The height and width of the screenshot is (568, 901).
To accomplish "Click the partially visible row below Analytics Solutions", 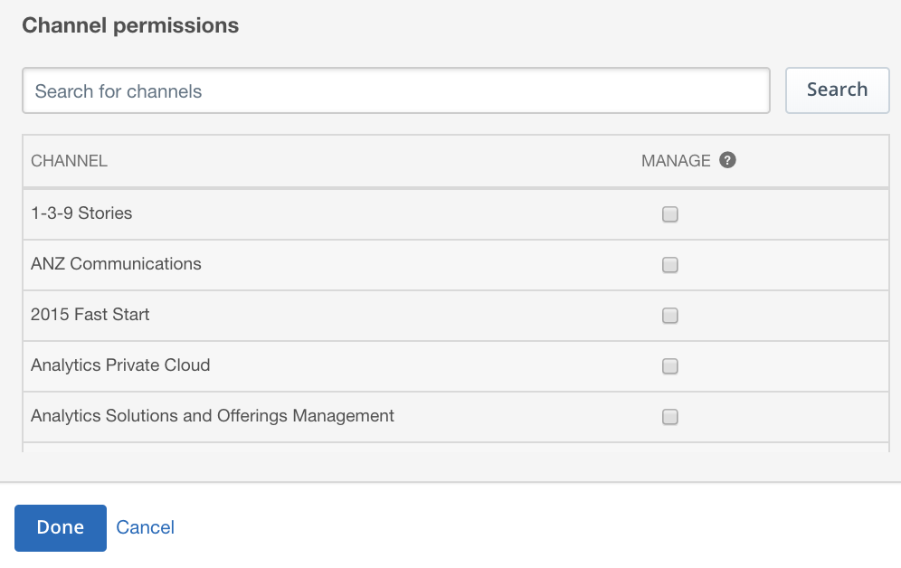I will pyautogui.click(x=456, y=448).
